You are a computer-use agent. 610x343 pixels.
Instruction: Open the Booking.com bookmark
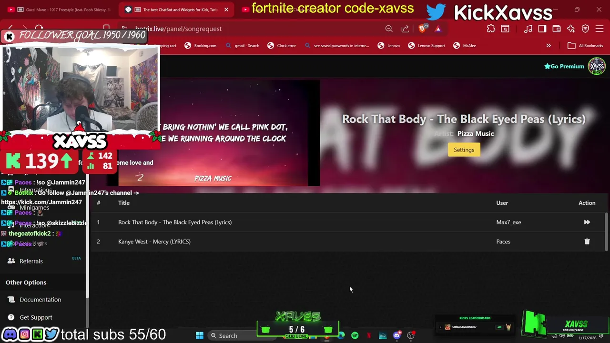201,46
